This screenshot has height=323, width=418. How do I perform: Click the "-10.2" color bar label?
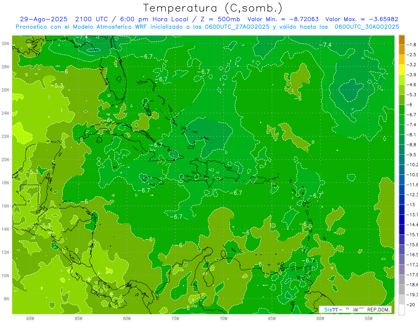pos(412,164)
